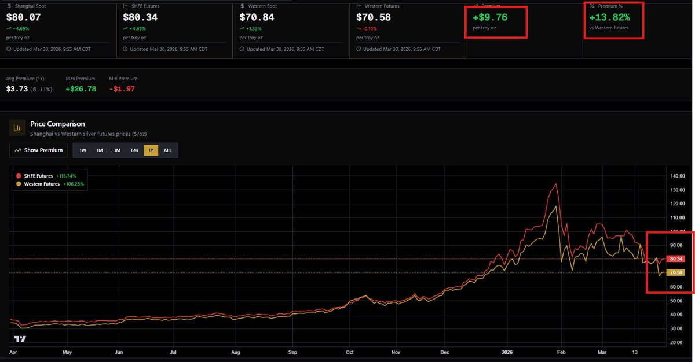Select the ALL time range
Screen dimensions: 695x362
168,150
